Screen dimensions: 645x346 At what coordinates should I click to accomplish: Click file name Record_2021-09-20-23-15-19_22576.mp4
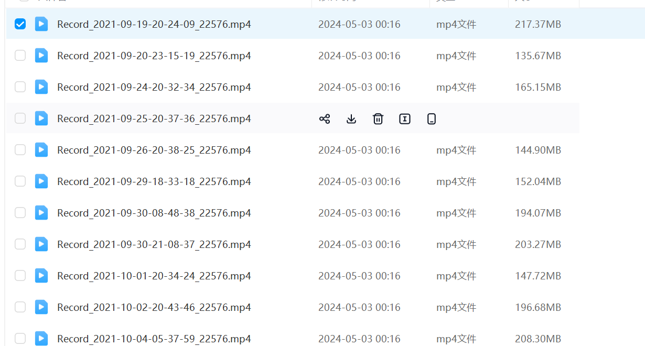pos(154,56)
